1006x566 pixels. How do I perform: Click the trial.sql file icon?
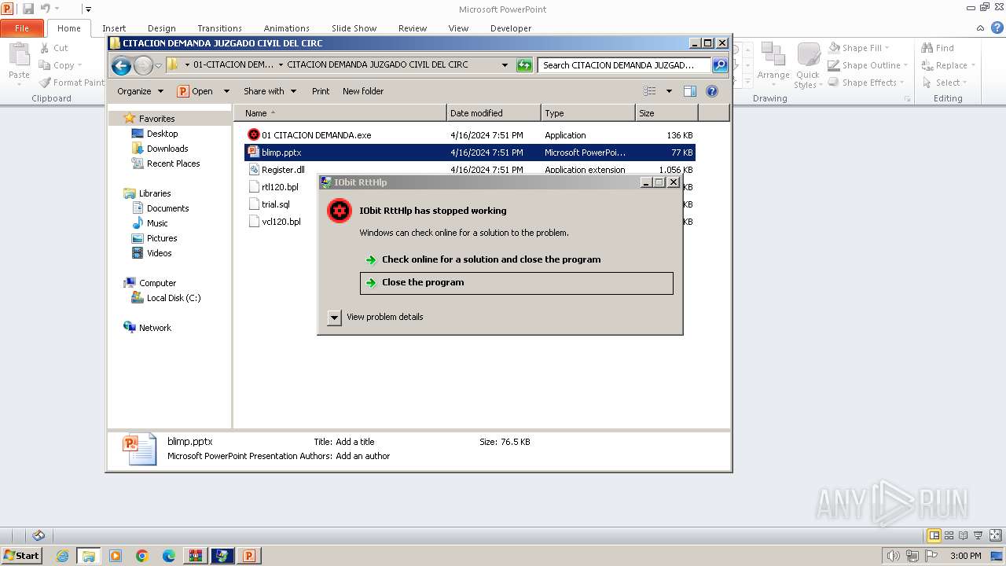[x=253, y=204]
